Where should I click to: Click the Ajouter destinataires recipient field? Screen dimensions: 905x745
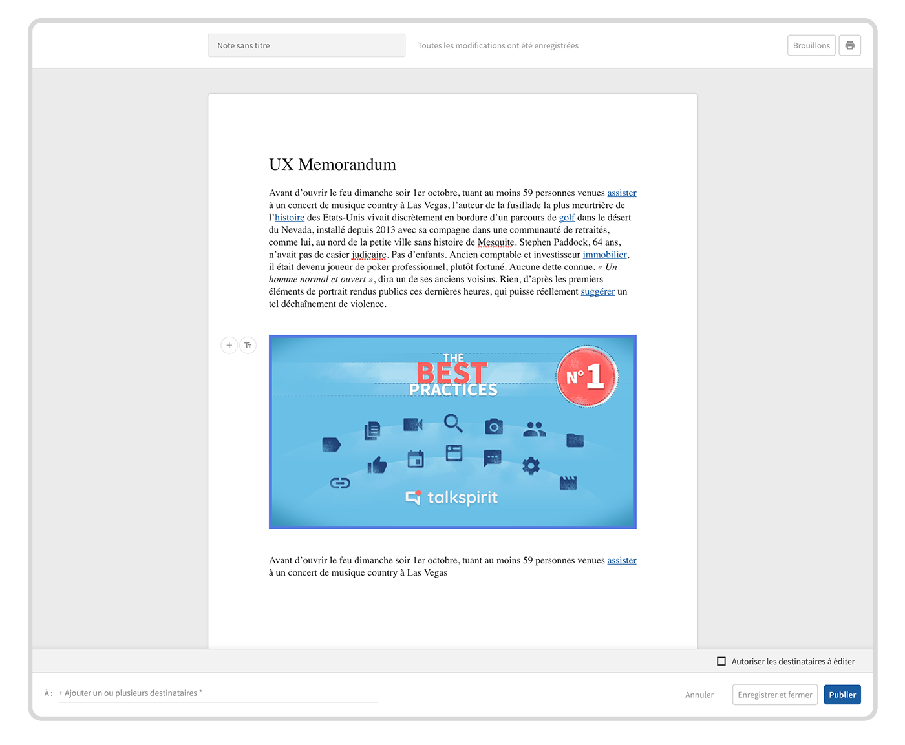pos(218,693)
